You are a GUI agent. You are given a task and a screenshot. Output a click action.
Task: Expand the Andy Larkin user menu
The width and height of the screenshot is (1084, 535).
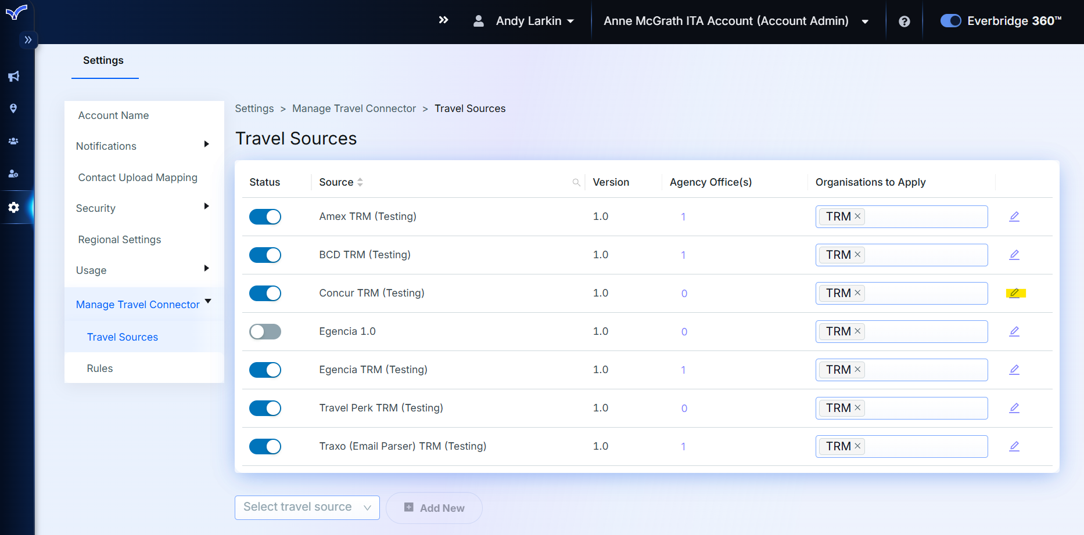click(527, 21)
